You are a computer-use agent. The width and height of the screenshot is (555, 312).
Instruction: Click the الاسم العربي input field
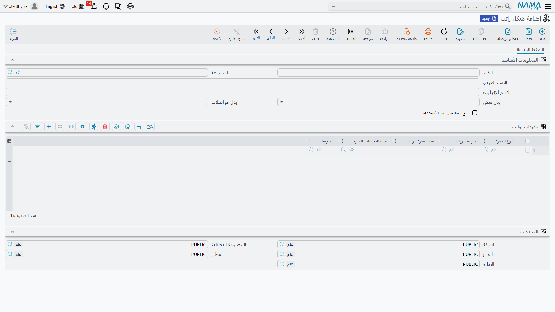243,82
